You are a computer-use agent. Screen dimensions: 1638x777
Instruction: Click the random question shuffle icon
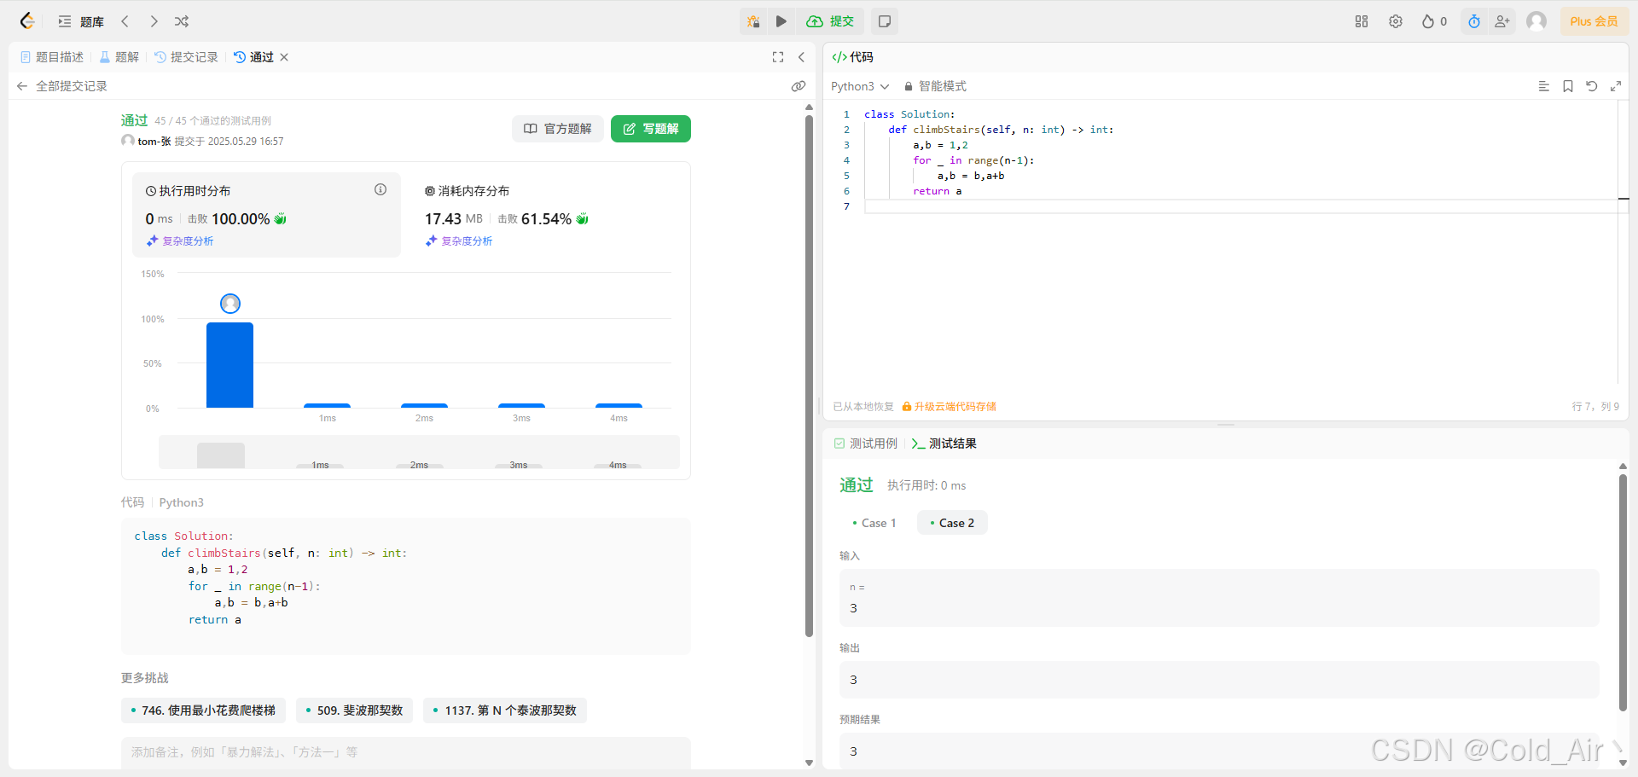coord(181,21)
